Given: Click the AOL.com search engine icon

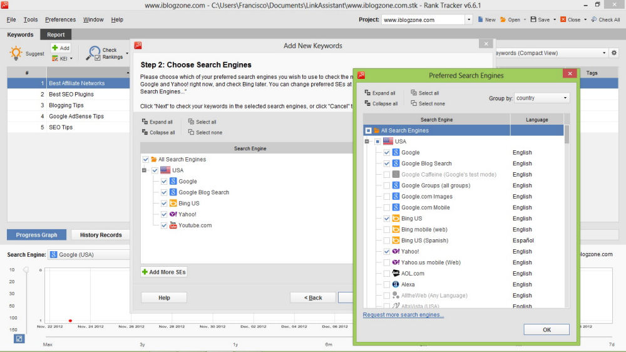Looking at the screenshot, I should pyautogui.click(x=396, y=273).
